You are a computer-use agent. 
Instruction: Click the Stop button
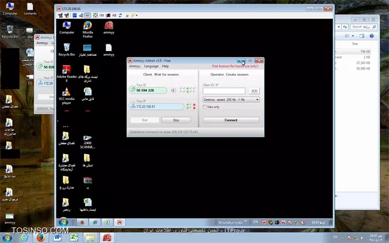click(176, 120)
